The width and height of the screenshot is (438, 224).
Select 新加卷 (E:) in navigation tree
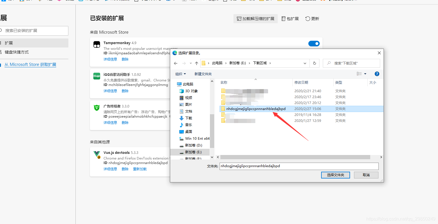[x=190, y=152]
